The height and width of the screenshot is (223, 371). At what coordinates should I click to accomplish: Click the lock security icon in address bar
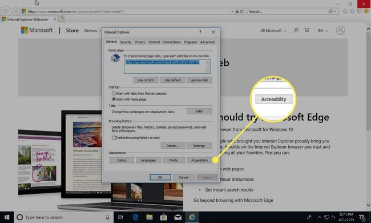click(237, 11)
